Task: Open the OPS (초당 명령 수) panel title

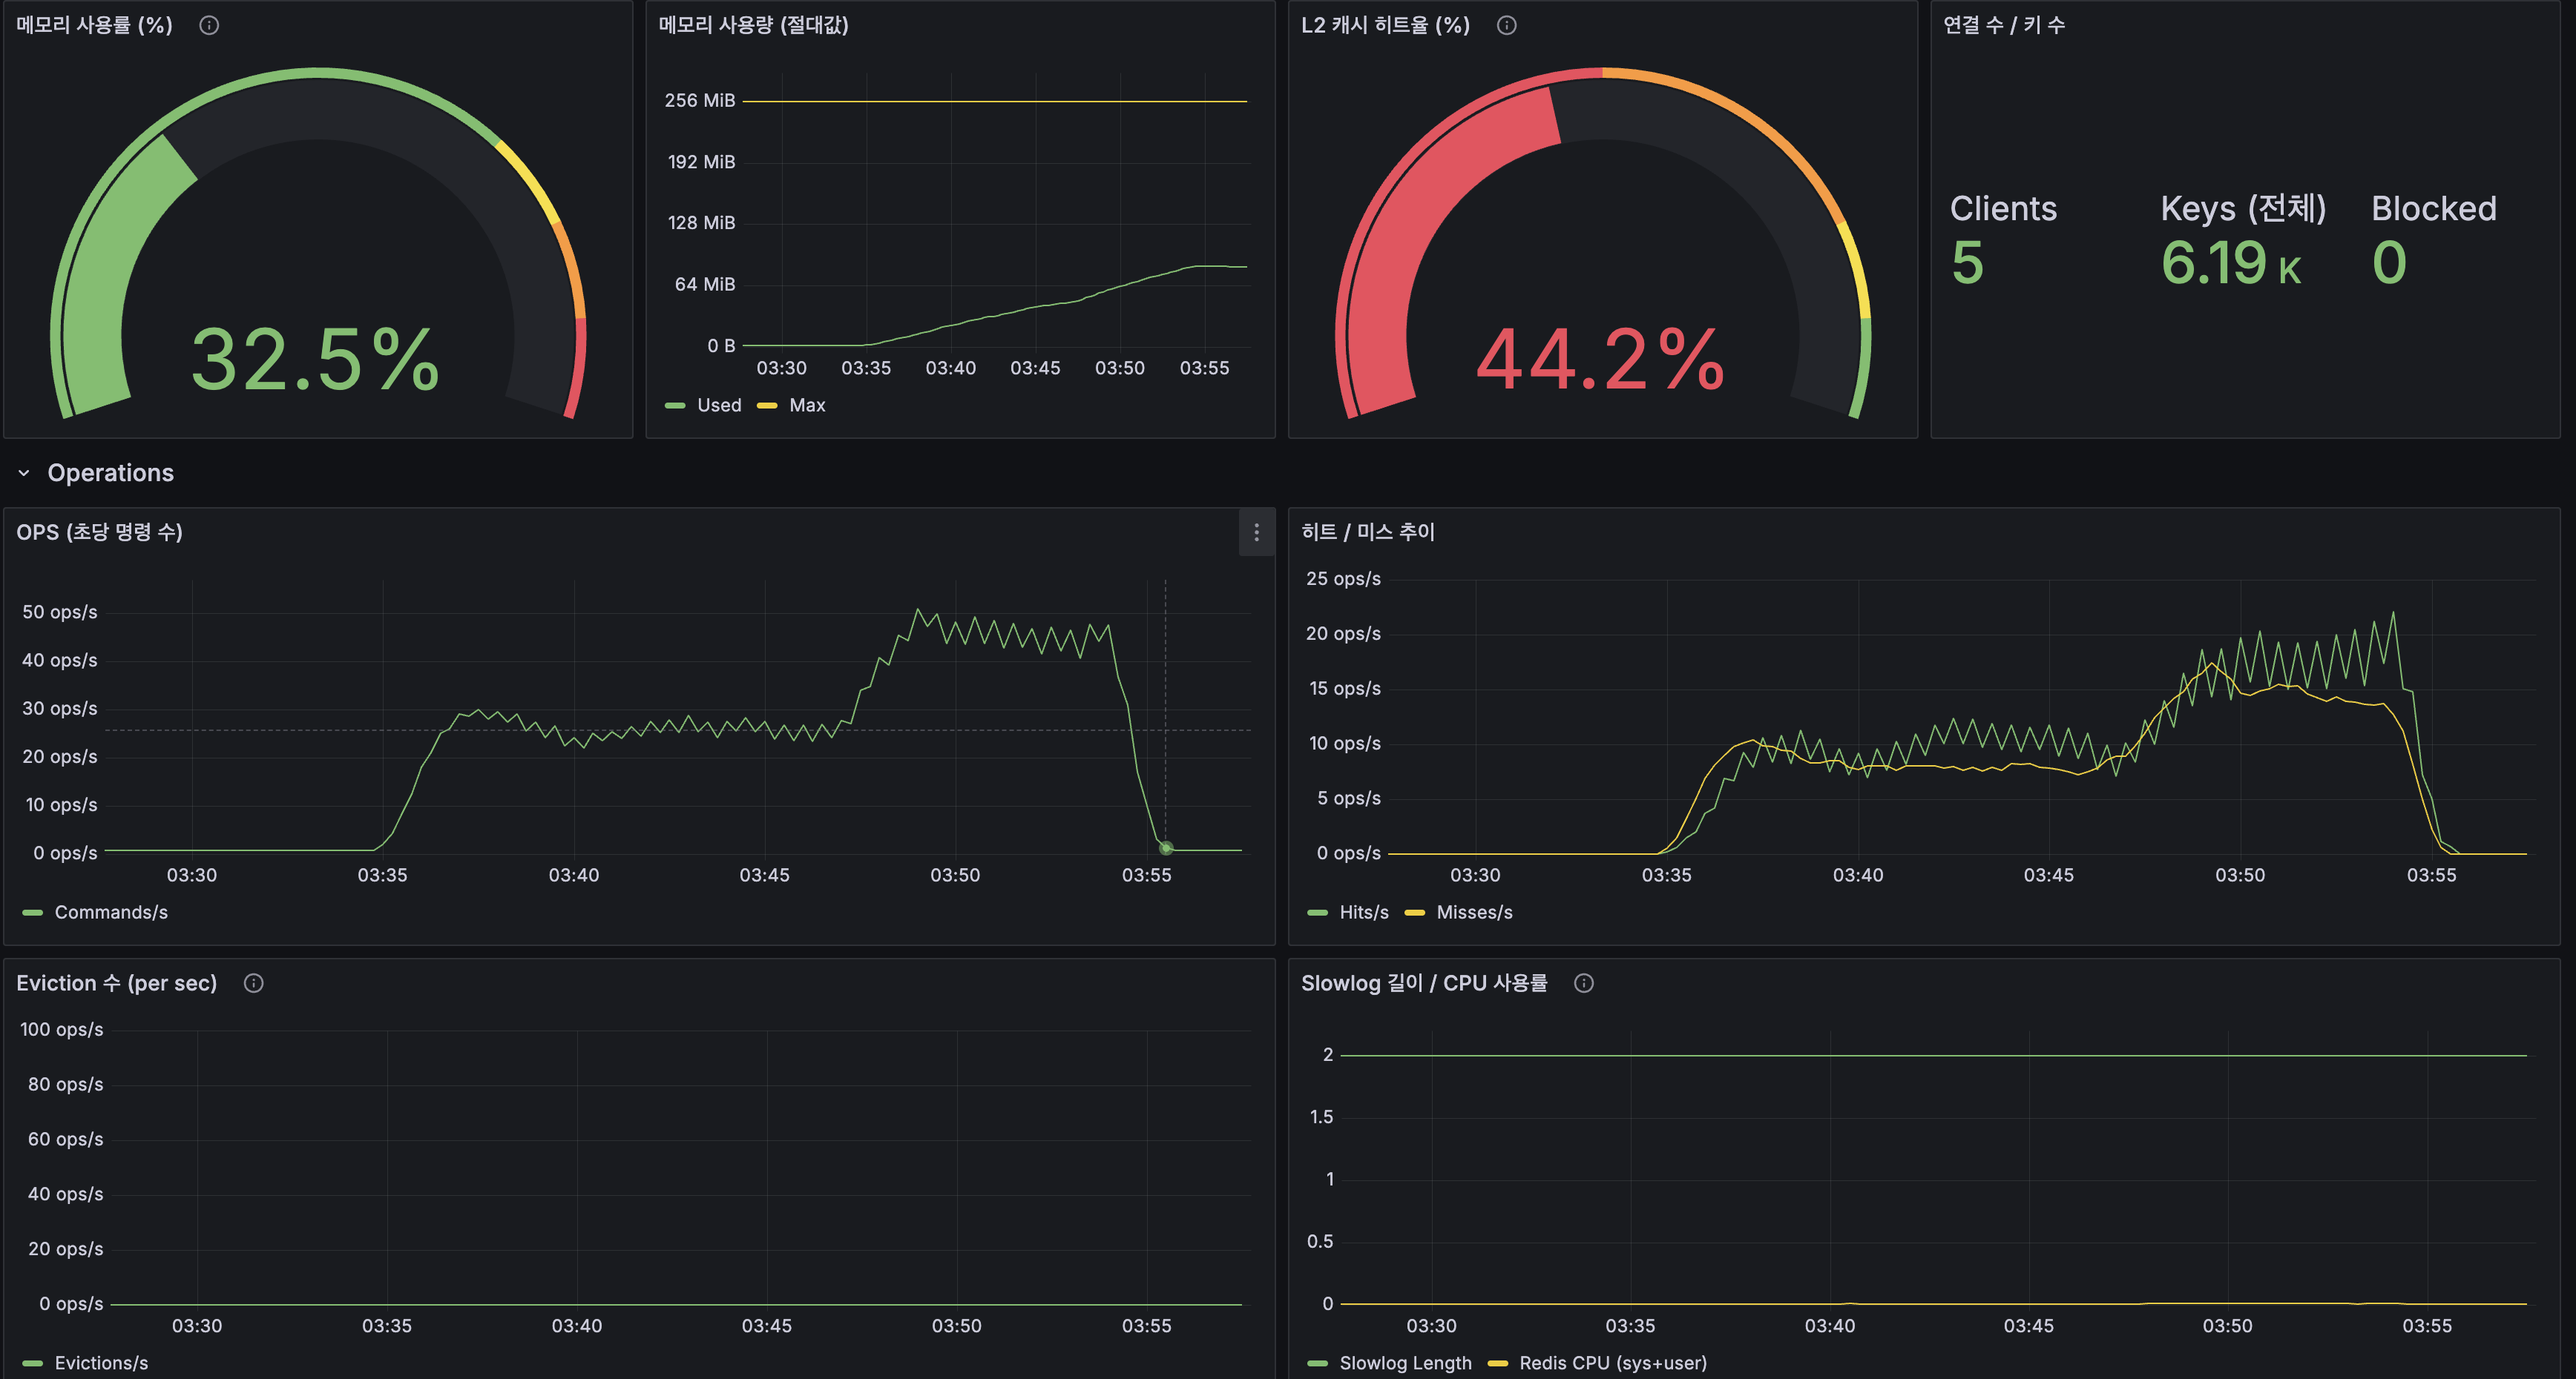Action: coord(99,532)
